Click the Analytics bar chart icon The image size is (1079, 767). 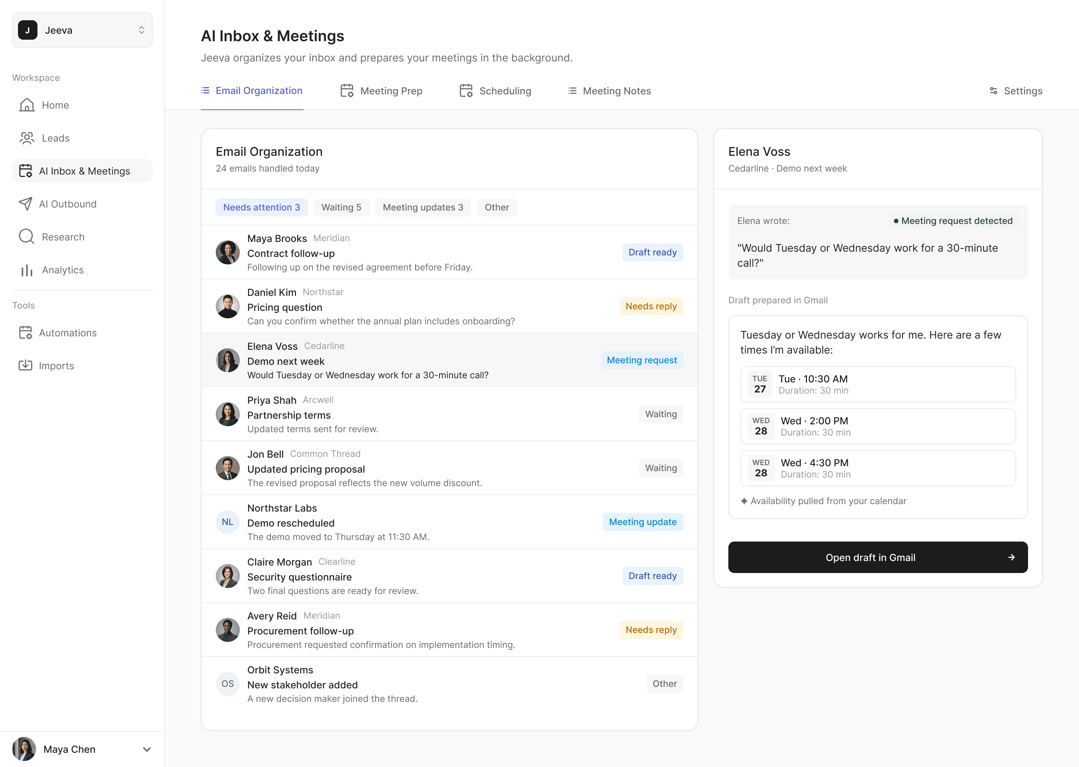(x=27, y=270)
